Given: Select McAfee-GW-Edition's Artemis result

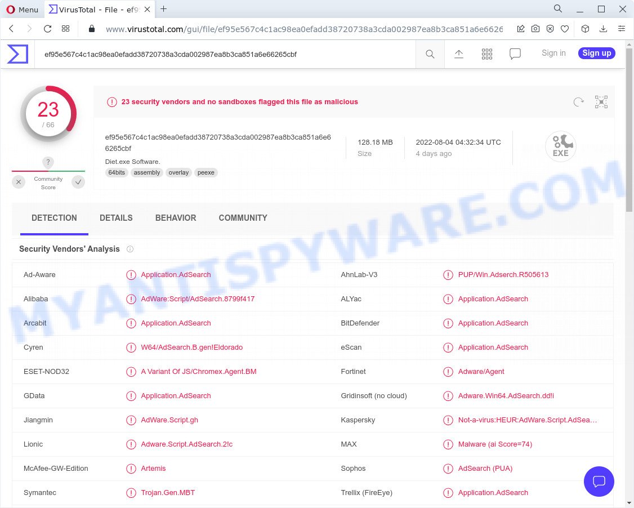Looking at the screenshot, I should click(153, 469).
